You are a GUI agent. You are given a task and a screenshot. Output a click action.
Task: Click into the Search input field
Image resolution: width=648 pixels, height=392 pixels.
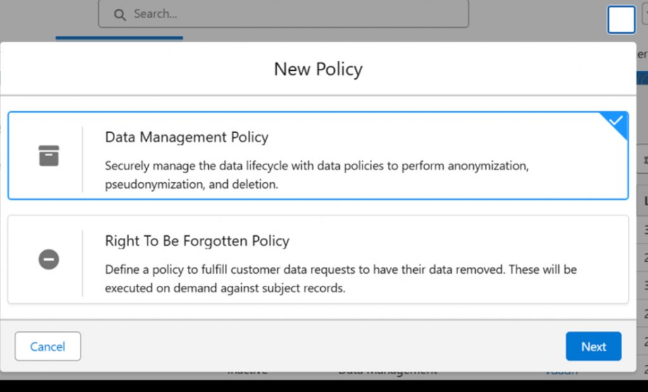[291, 14]
